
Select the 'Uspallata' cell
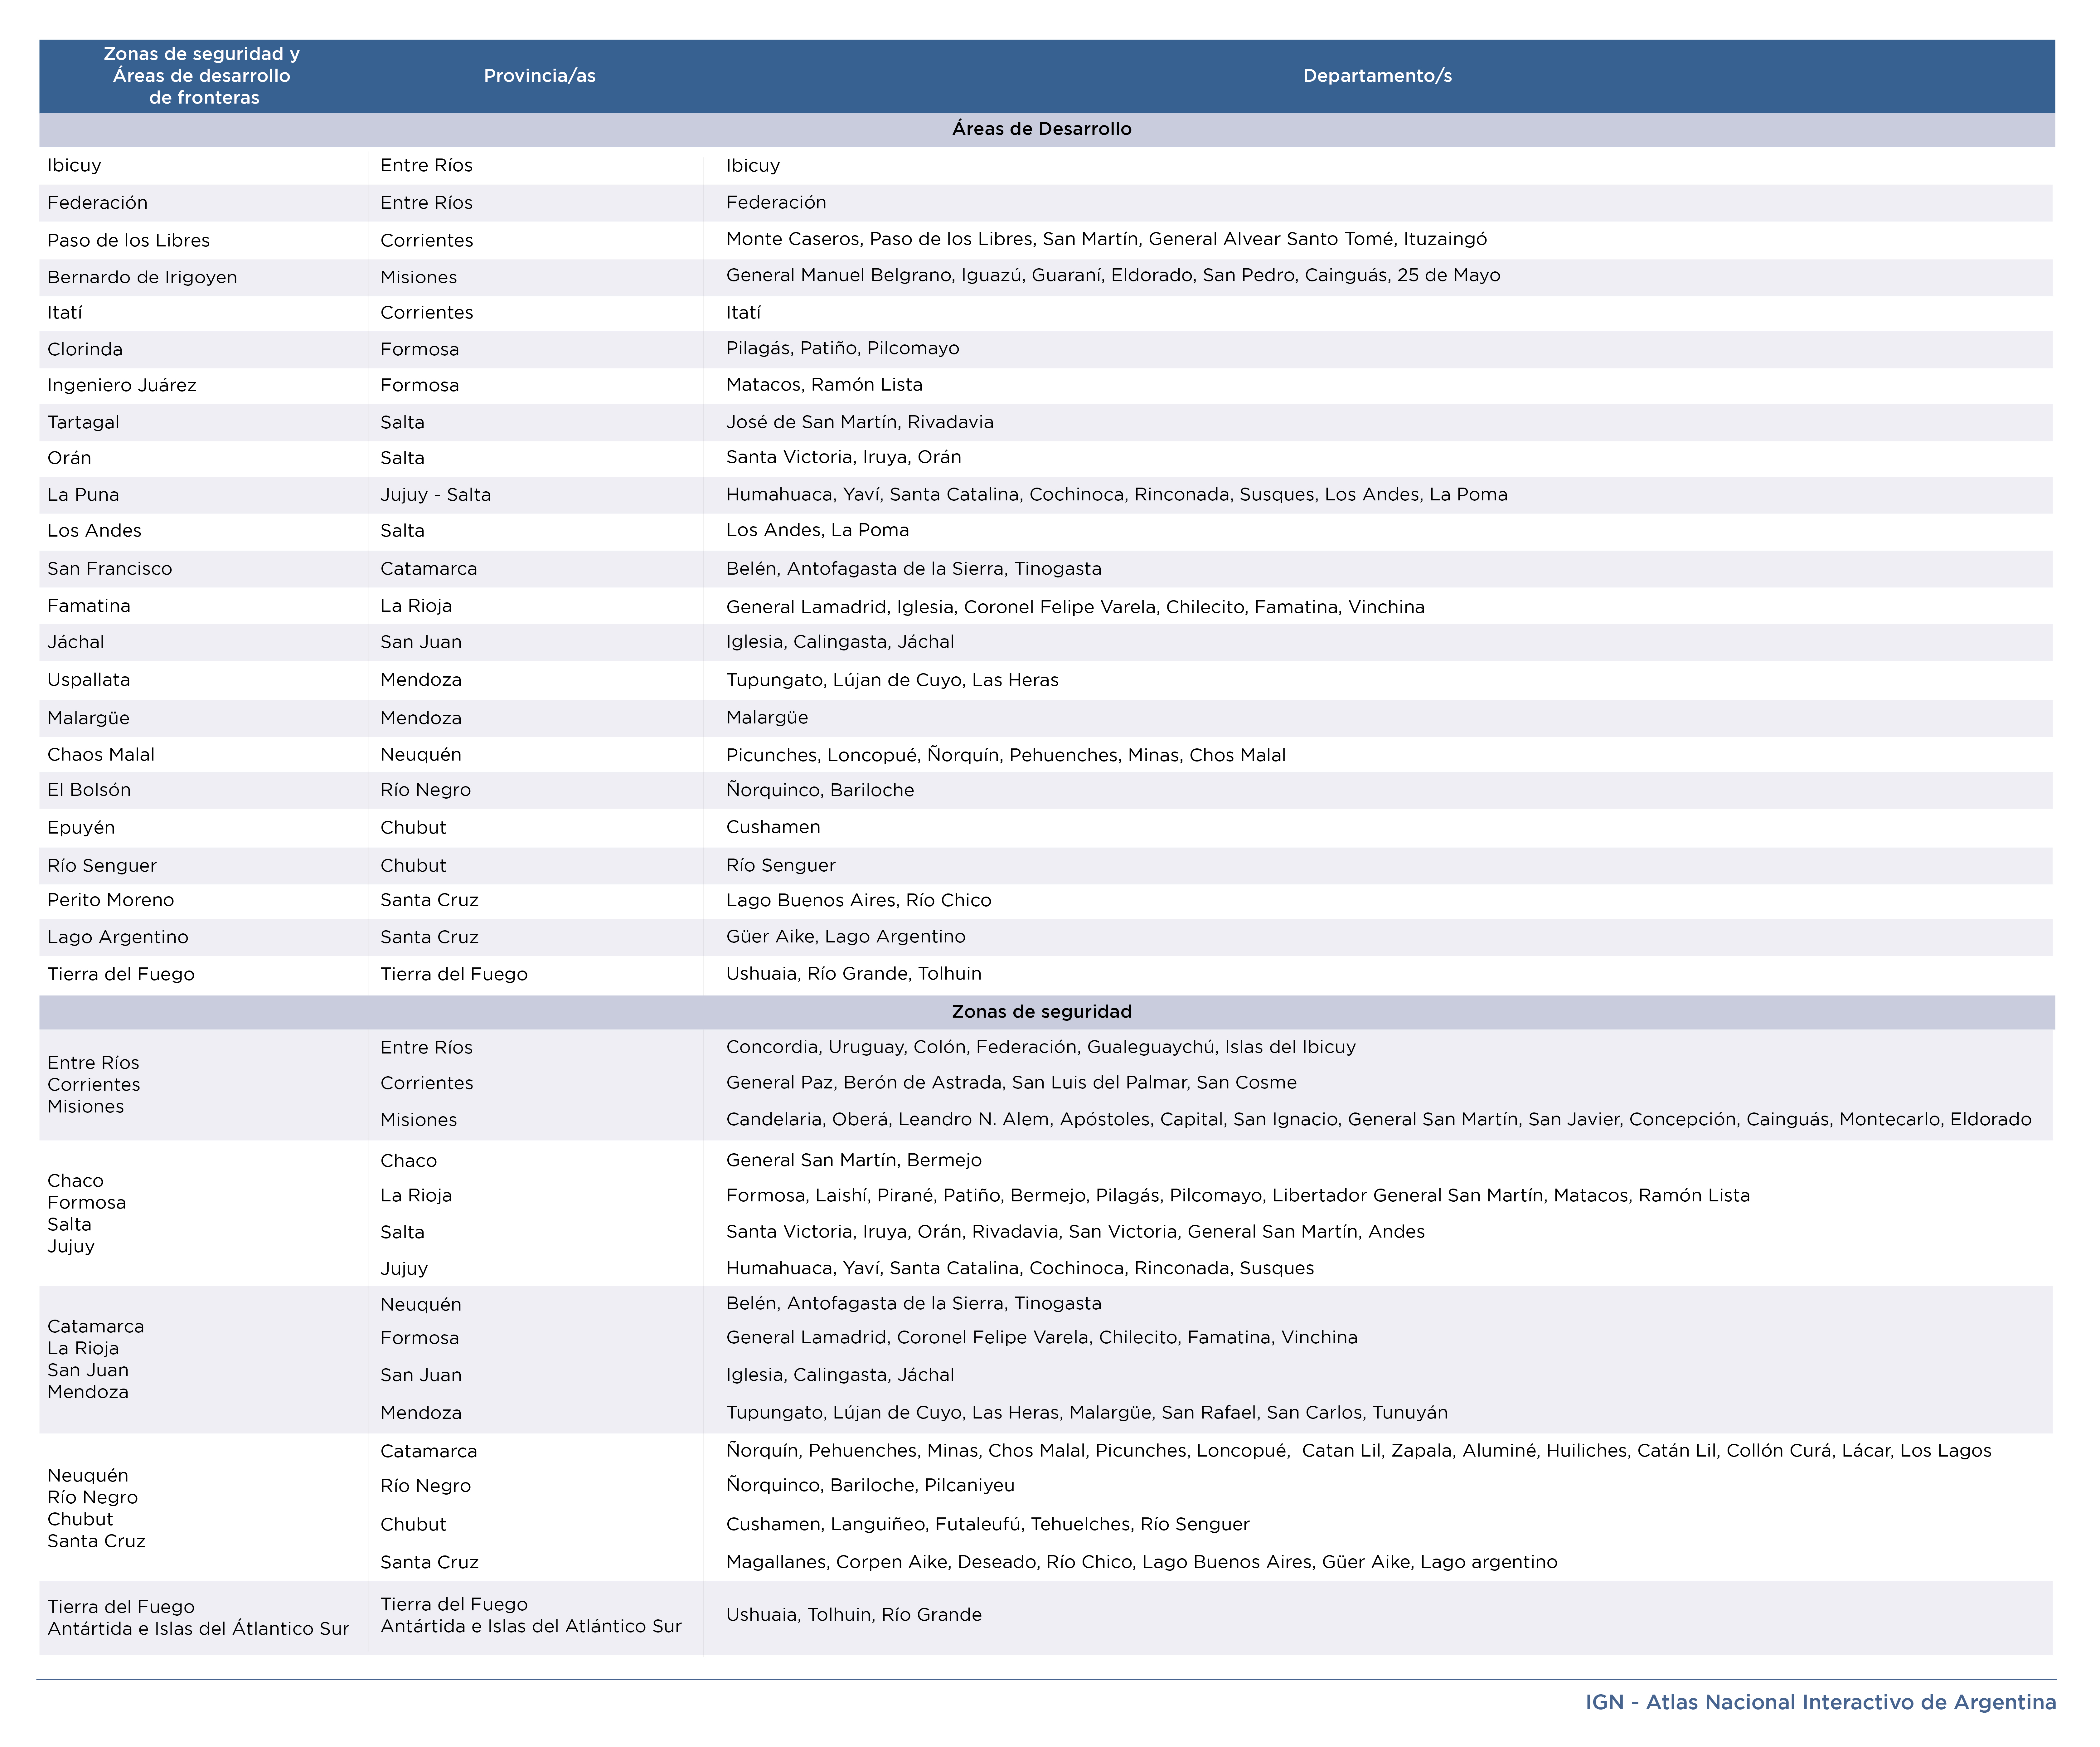[89, 680]
